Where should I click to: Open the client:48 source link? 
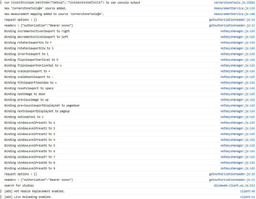248,191
